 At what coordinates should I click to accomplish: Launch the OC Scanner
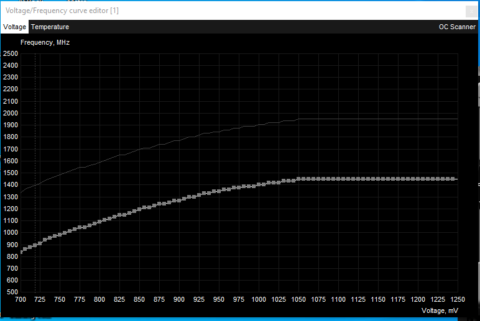point(457,27)
